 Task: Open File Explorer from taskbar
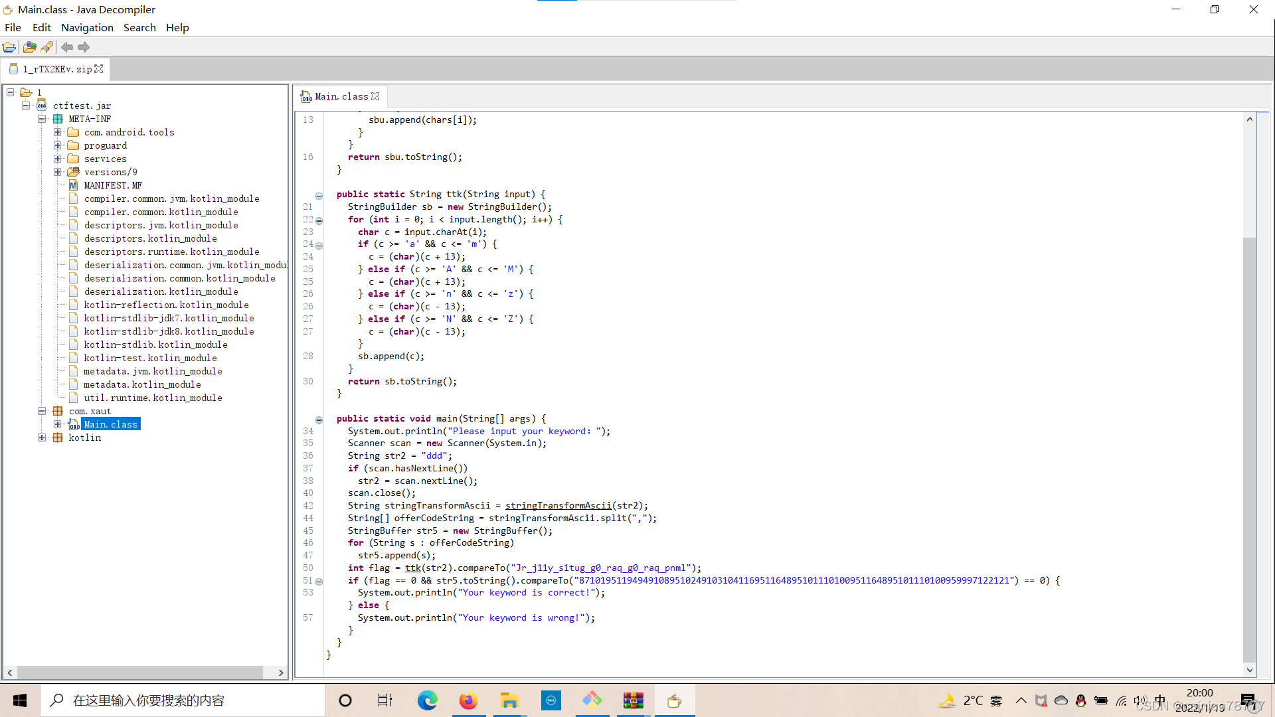coord(509,700)
